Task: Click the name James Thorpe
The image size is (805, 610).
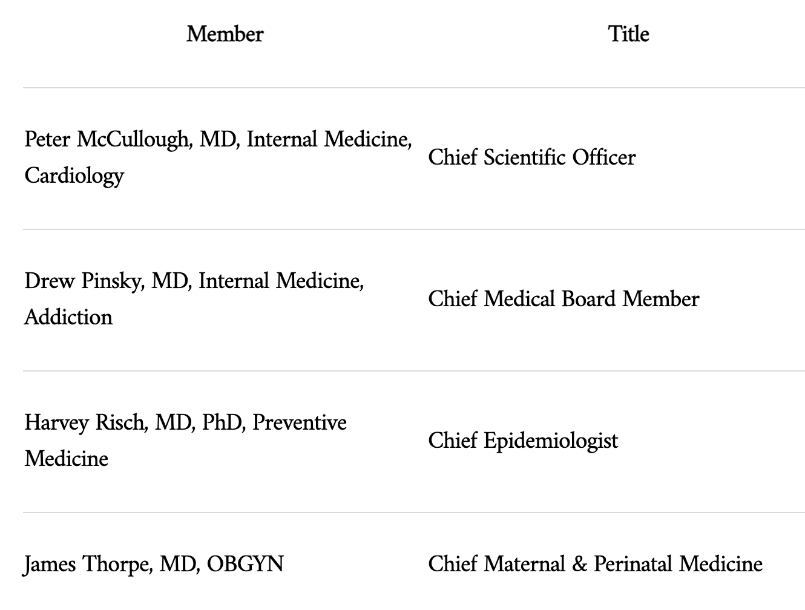Action: tap(88, 565)
